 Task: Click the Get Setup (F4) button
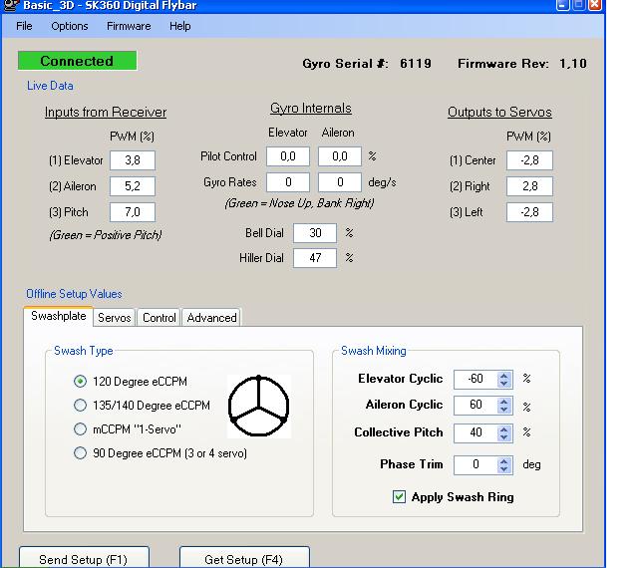point(244,557)
